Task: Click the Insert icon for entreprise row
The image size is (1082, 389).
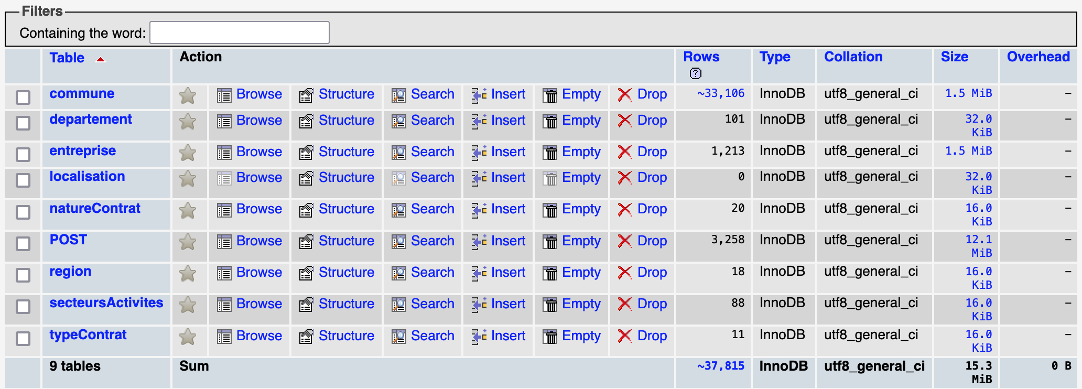Action: [479, 153]
